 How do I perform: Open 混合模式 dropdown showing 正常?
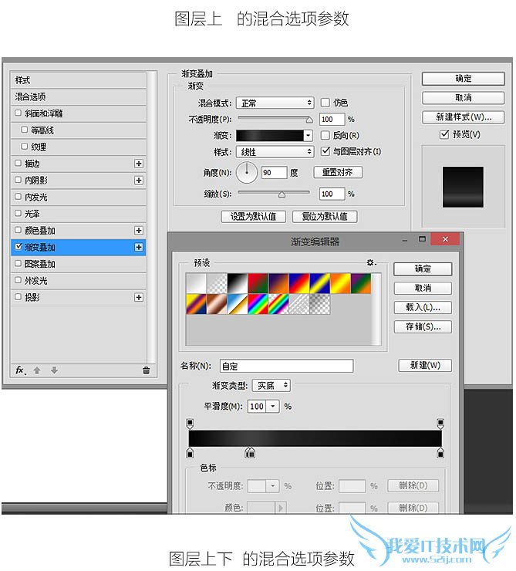(x=275, y=103)
